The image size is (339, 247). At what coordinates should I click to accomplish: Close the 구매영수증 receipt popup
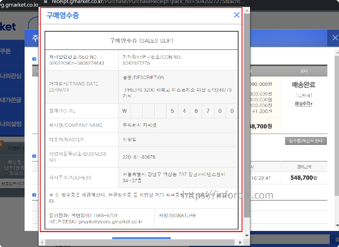tap(237, 15)
